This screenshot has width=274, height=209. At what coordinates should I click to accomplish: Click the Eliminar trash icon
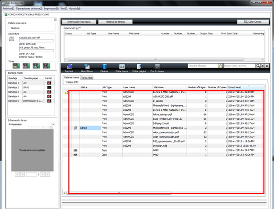(104, 66)
